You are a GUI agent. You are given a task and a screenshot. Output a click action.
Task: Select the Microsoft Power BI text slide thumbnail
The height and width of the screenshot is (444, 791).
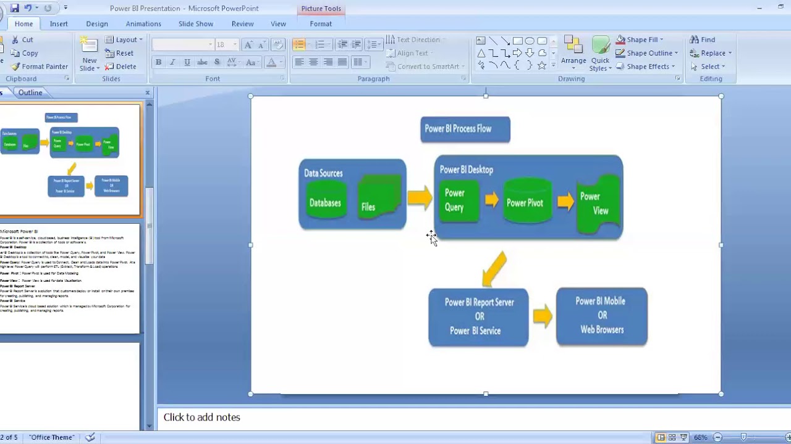point(70,277)
